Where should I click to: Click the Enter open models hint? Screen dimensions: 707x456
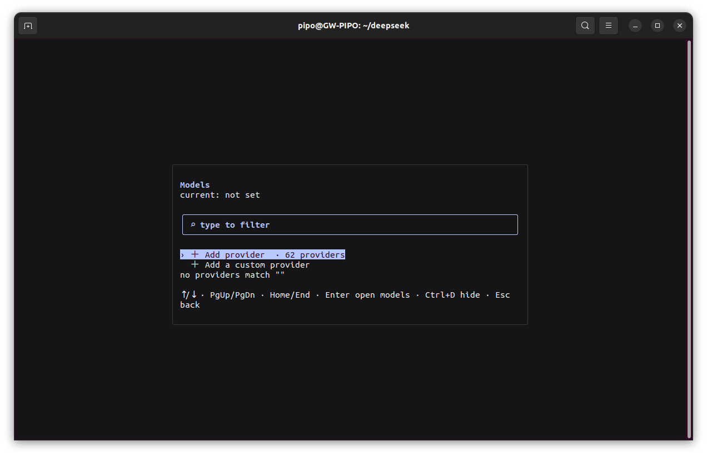click(367, 295)
